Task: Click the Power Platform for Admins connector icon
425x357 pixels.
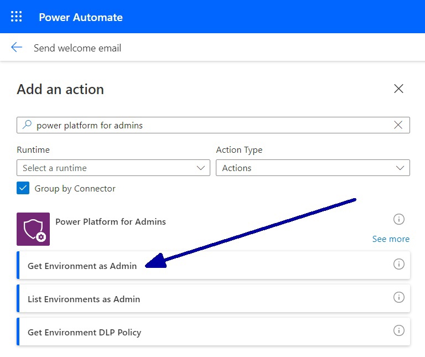Action: 33,229
